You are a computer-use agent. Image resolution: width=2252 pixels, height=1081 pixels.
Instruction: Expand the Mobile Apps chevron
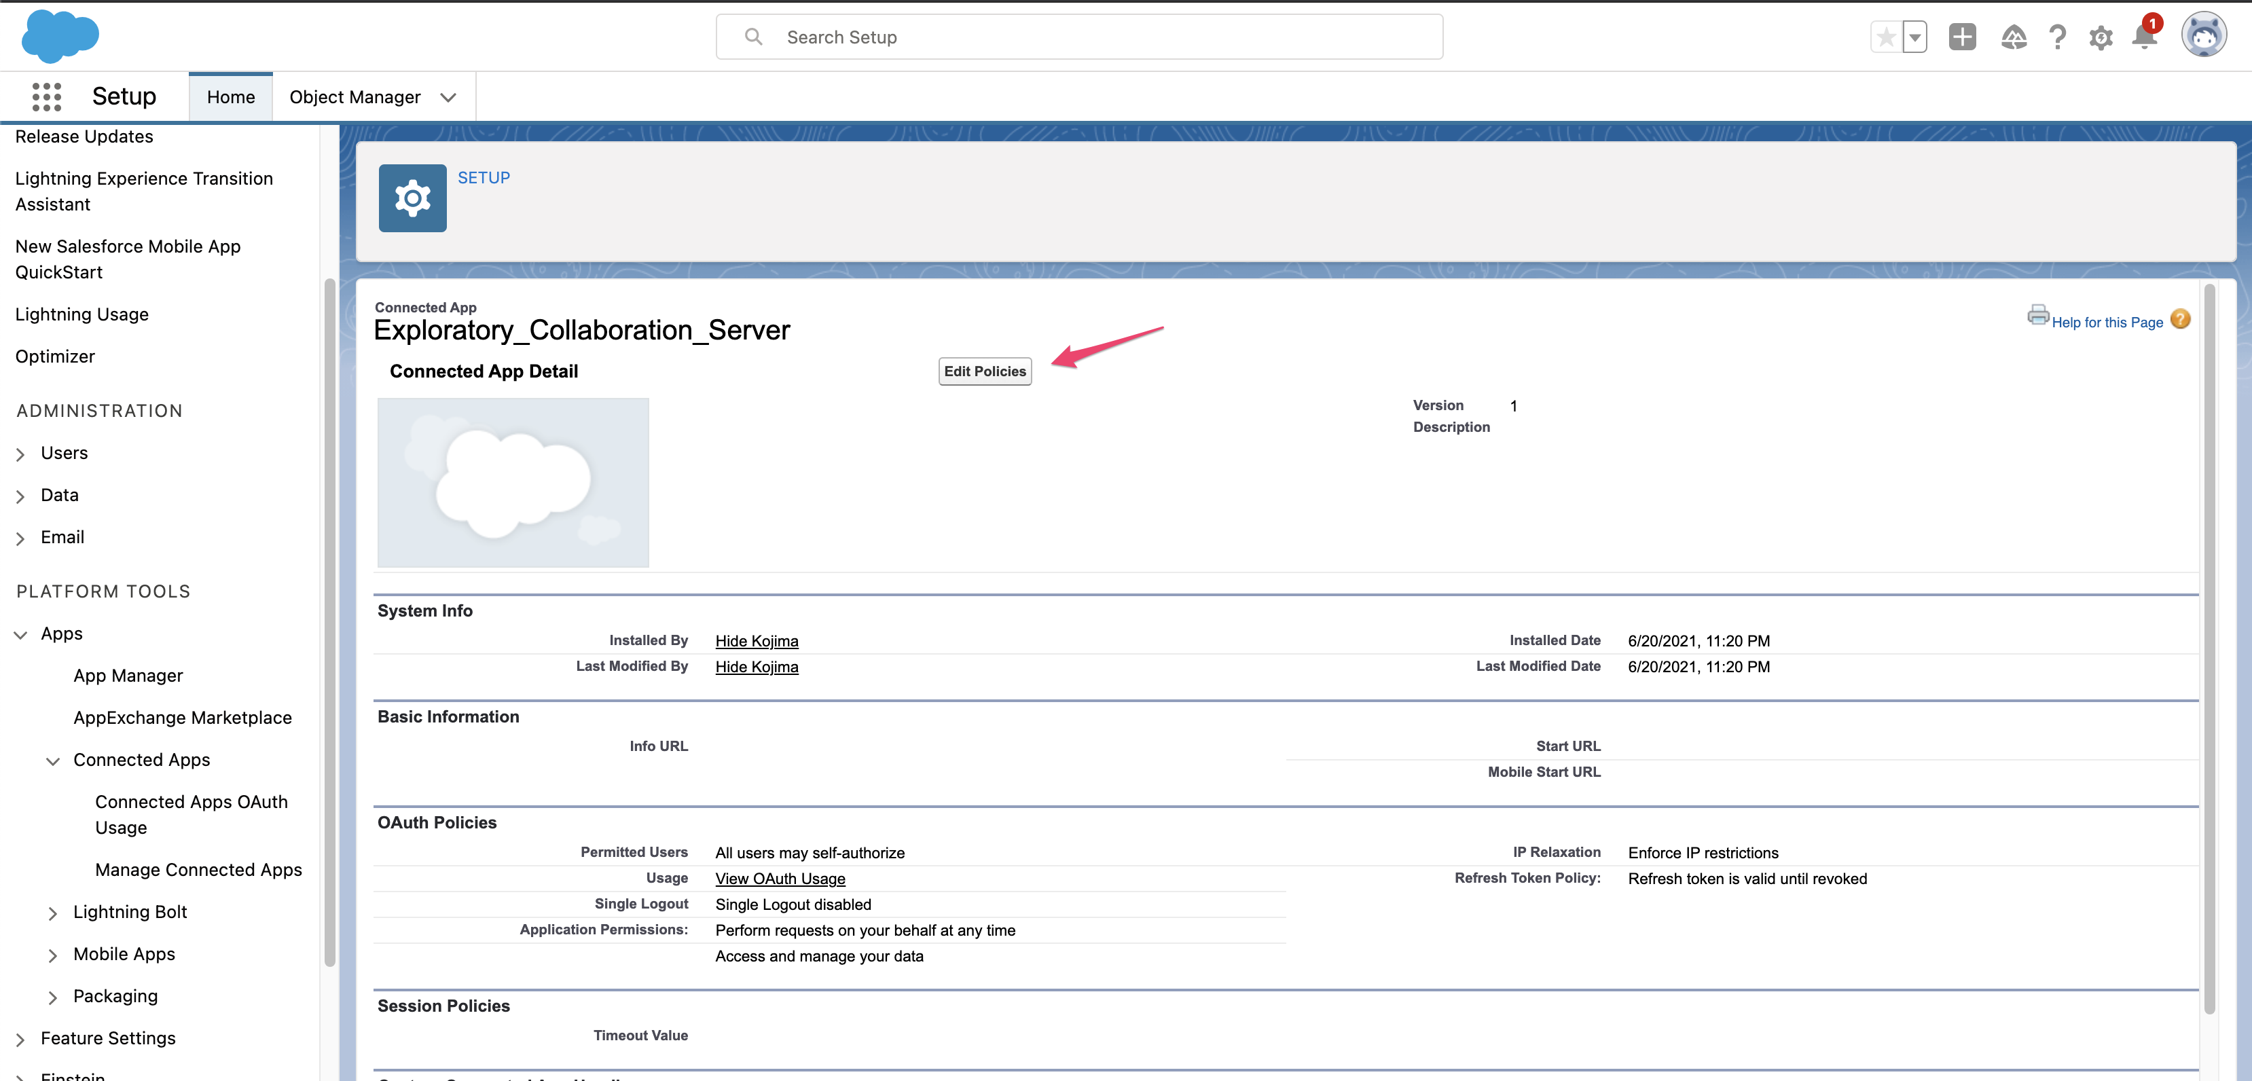click(x=52, y=955)
